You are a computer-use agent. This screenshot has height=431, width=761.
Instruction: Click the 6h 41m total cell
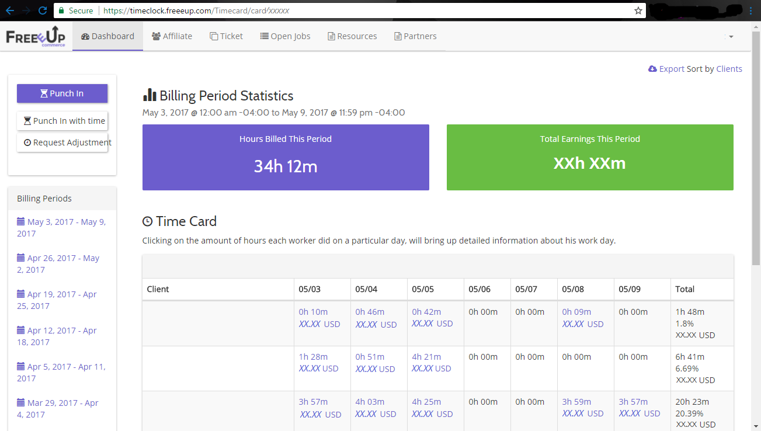702,369
